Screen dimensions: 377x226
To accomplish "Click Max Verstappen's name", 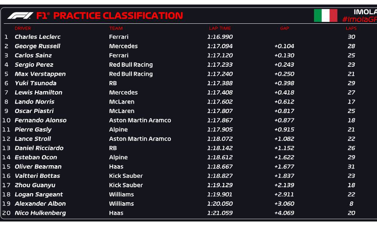I will pos(40,74).
